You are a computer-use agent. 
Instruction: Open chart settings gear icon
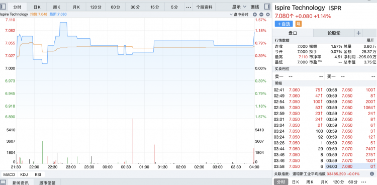tap(268, 15)
